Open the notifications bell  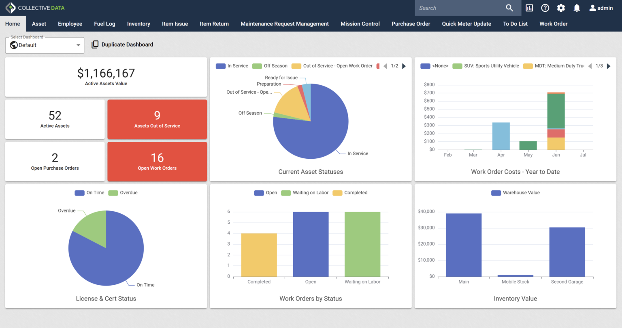tap(577, 8)
